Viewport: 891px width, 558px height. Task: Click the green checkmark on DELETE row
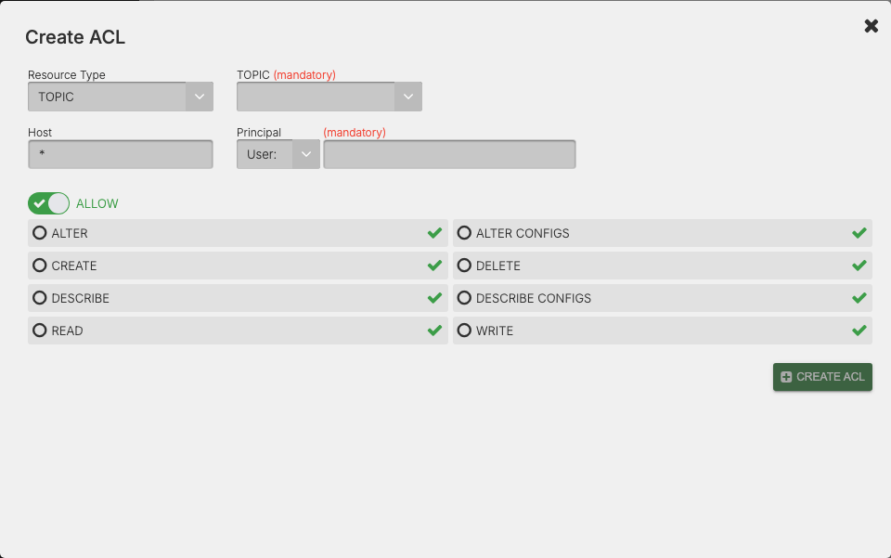tap(859, 266)
